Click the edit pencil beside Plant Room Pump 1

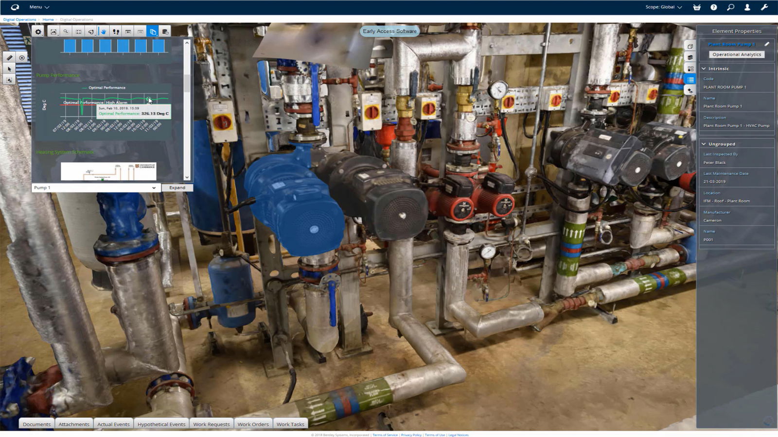pos(767,44)
